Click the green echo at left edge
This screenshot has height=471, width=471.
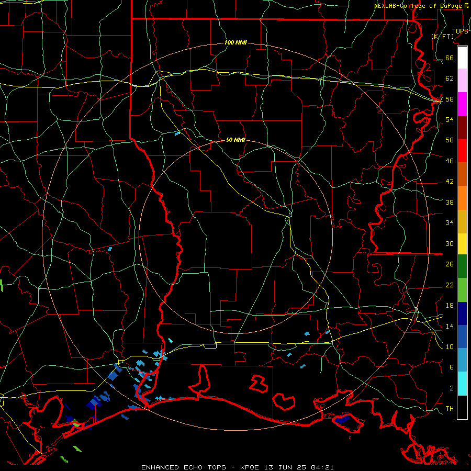click(x=2, y=285)
